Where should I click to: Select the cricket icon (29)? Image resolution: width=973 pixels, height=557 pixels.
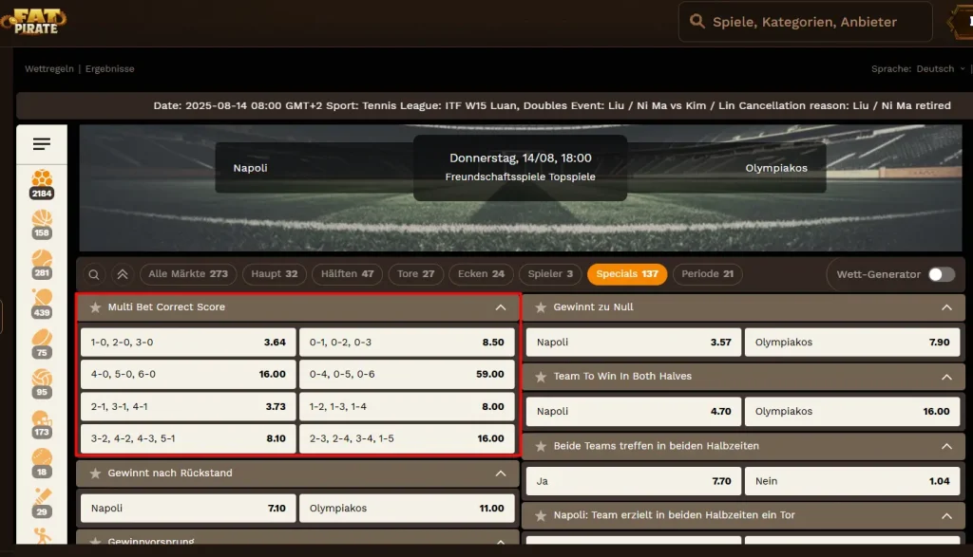click(42, 503)
